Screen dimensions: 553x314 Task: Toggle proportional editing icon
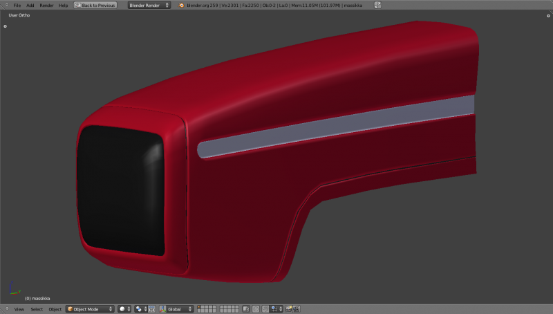pyautogui.click(x=256, y=309)
